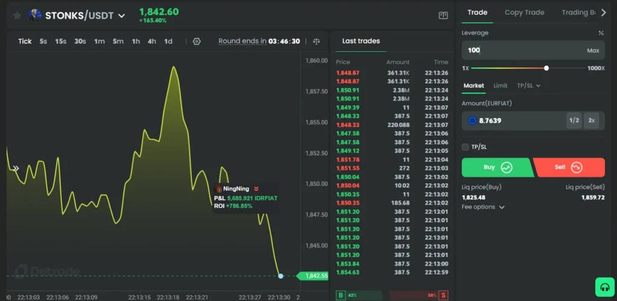
Task: Select the 1m chart interval
Action: [x=99, y=41]
